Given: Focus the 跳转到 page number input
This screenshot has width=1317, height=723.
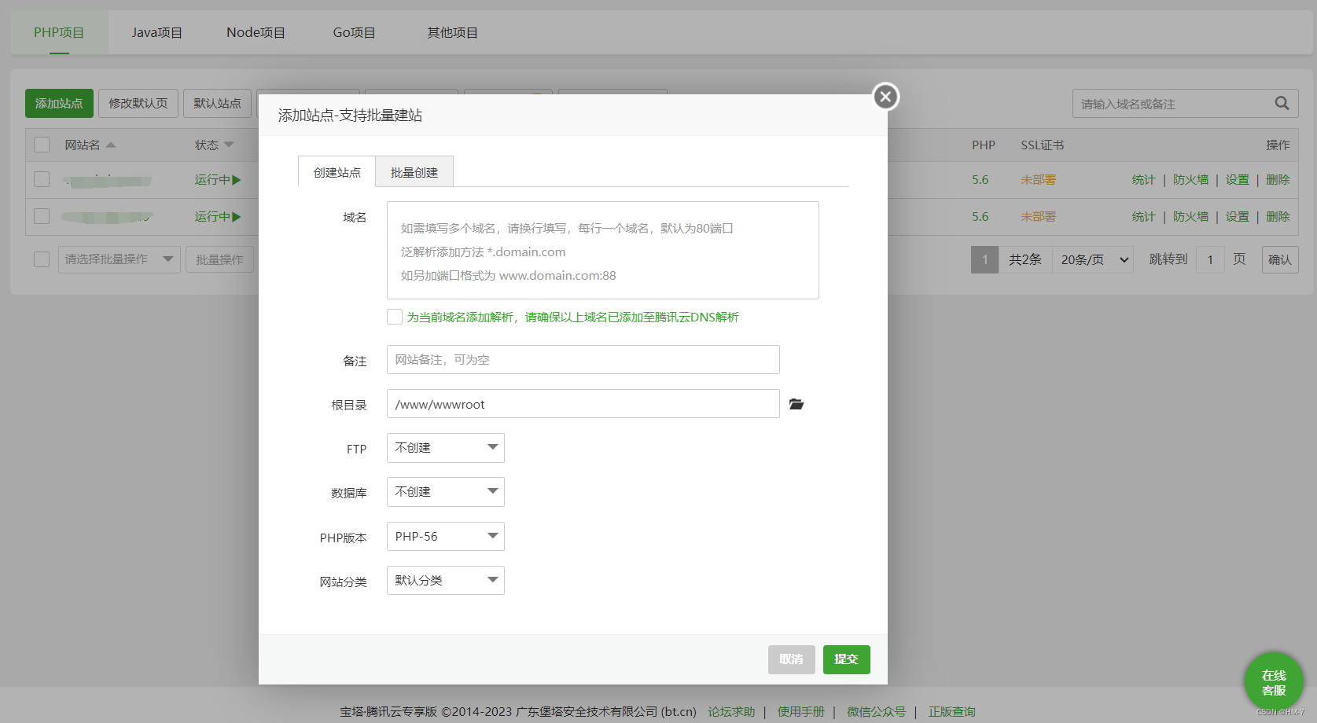Looking at the screenshot, I should [1210, 259].
